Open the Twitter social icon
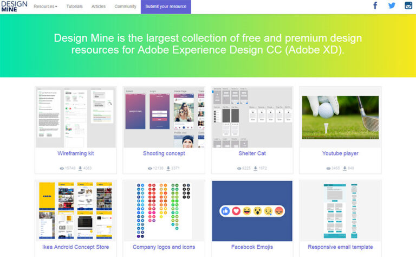This screenshot has width=416, height=257. point(392,5)
